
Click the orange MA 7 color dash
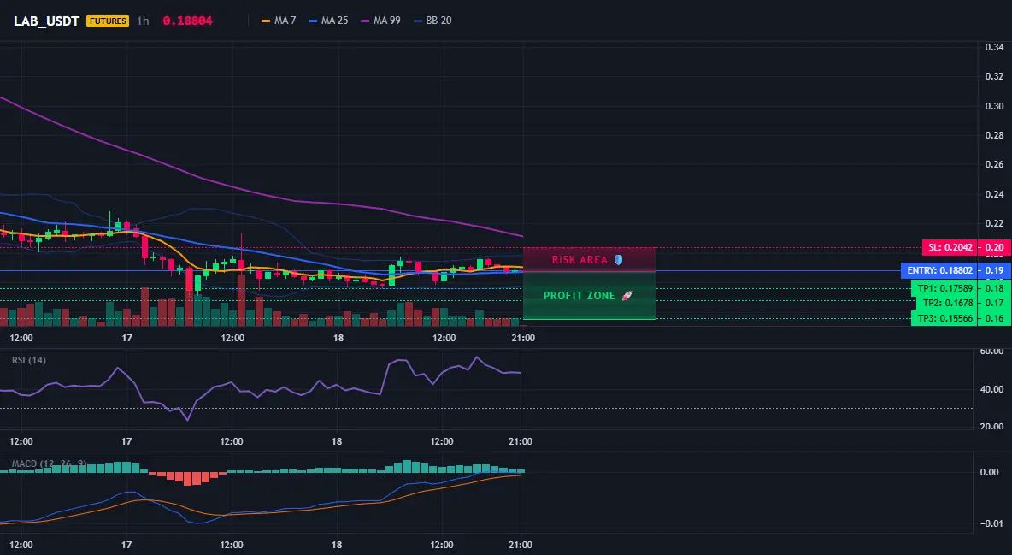point(266,21)
